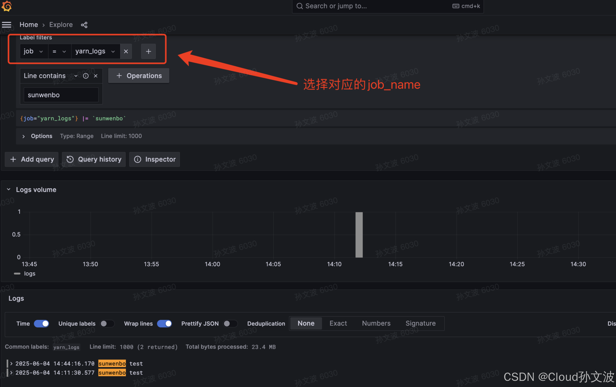Open the yarn_logs value dropdown
Screen dimensions: 616x387
click(95, 51)
